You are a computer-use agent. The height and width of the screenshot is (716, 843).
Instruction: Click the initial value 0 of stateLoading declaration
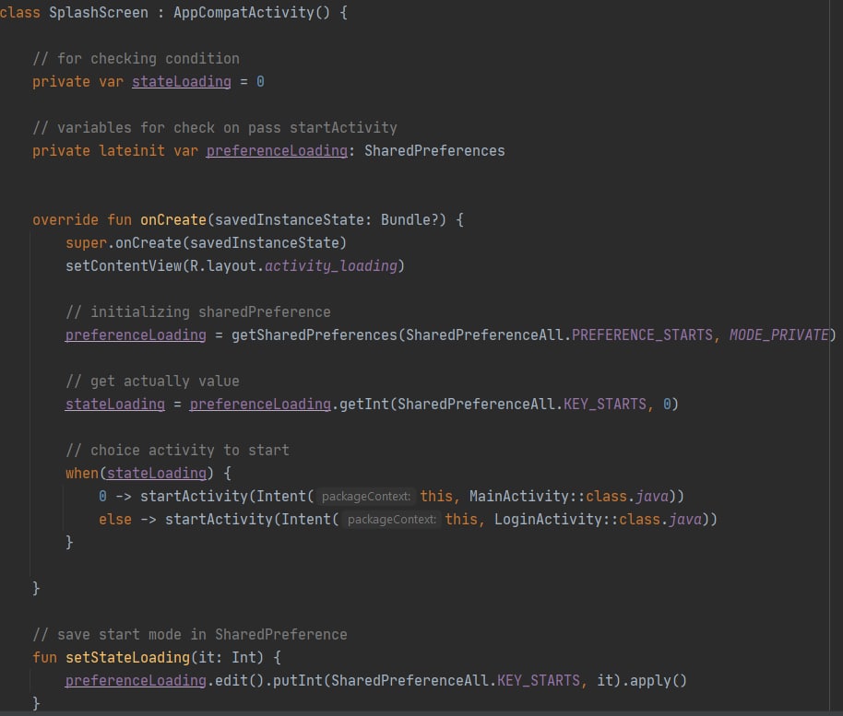coord(260,82)
